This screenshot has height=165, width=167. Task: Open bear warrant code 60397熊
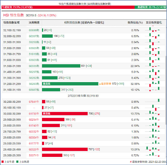(x=34, y=36)
